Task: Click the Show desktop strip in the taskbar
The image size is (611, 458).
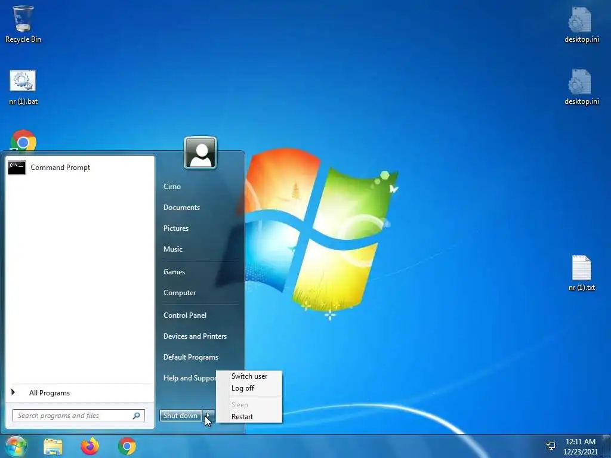Action: [x=606, y=447]
